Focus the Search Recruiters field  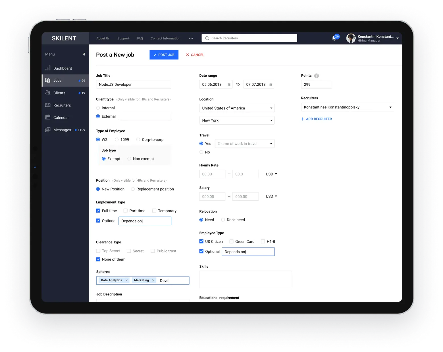coord(249,38)
